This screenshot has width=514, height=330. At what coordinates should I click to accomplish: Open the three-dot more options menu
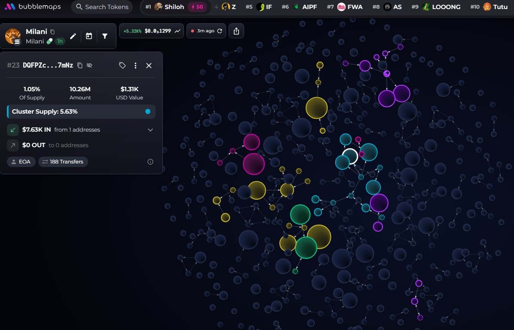click(x=135, y=65)
